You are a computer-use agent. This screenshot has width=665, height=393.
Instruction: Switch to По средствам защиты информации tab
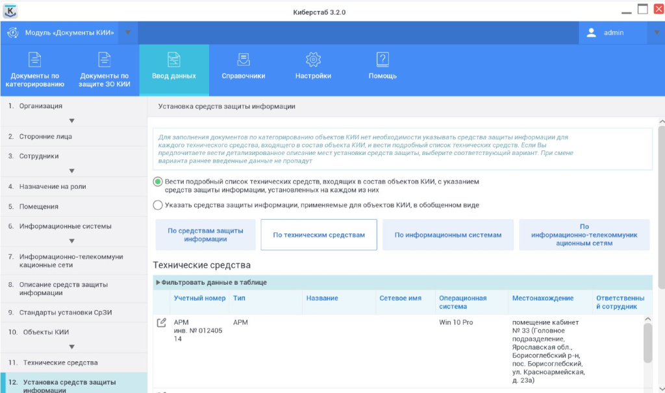click(x=205, y=235)
